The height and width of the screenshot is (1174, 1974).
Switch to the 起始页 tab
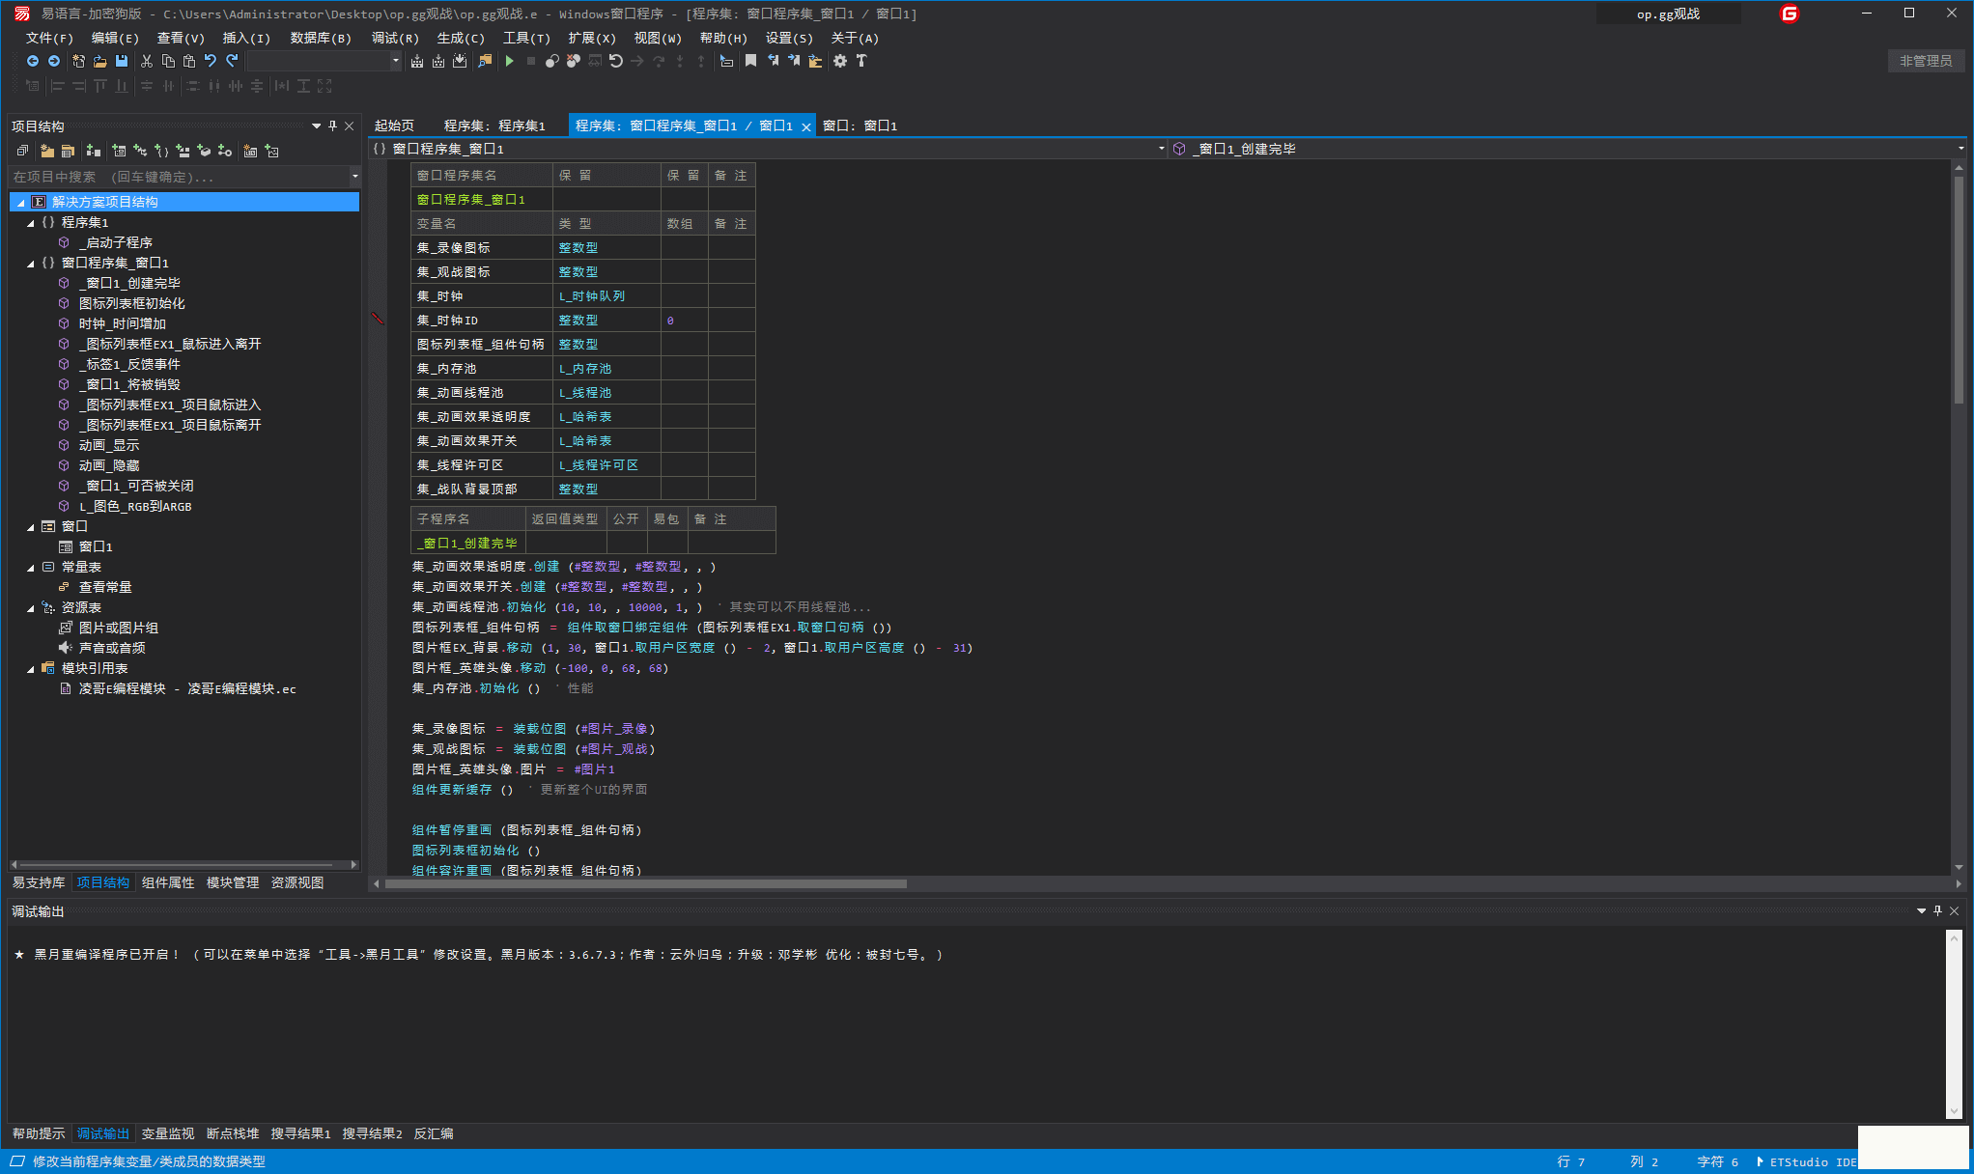394,126
